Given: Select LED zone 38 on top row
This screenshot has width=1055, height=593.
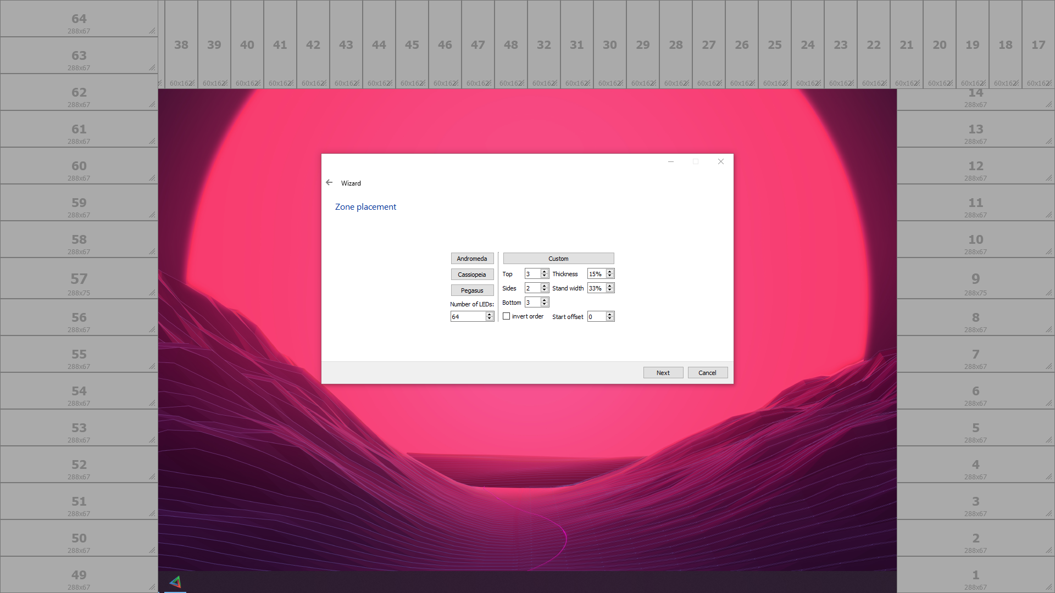Looking at the screenshot, I should point(181,44).
